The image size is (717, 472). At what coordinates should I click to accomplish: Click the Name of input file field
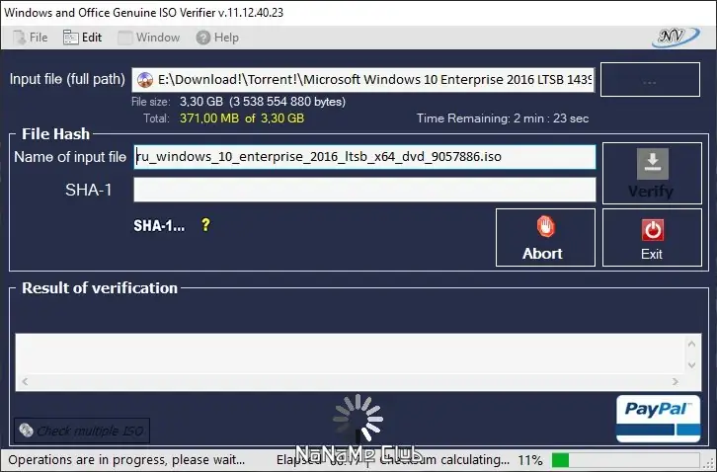click(x=364, y=157)
